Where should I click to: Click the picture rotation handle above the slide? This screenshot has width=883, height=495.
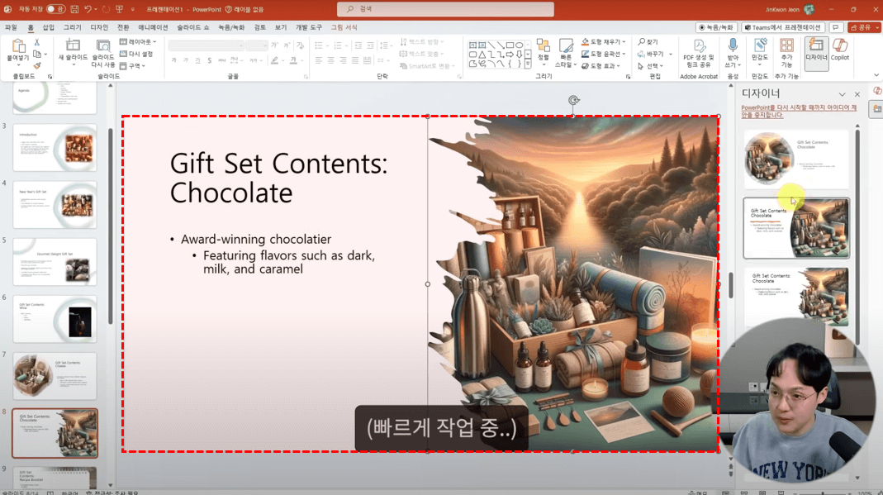click(573, 100)
